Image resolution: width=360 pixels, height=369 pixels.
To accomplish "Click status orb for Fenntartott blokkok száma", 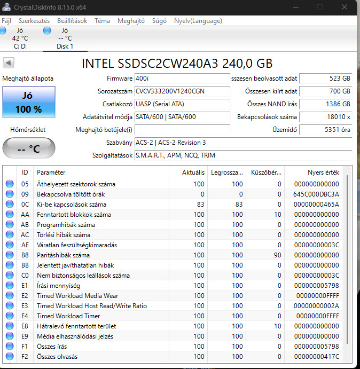I will [x=10, y=215].
